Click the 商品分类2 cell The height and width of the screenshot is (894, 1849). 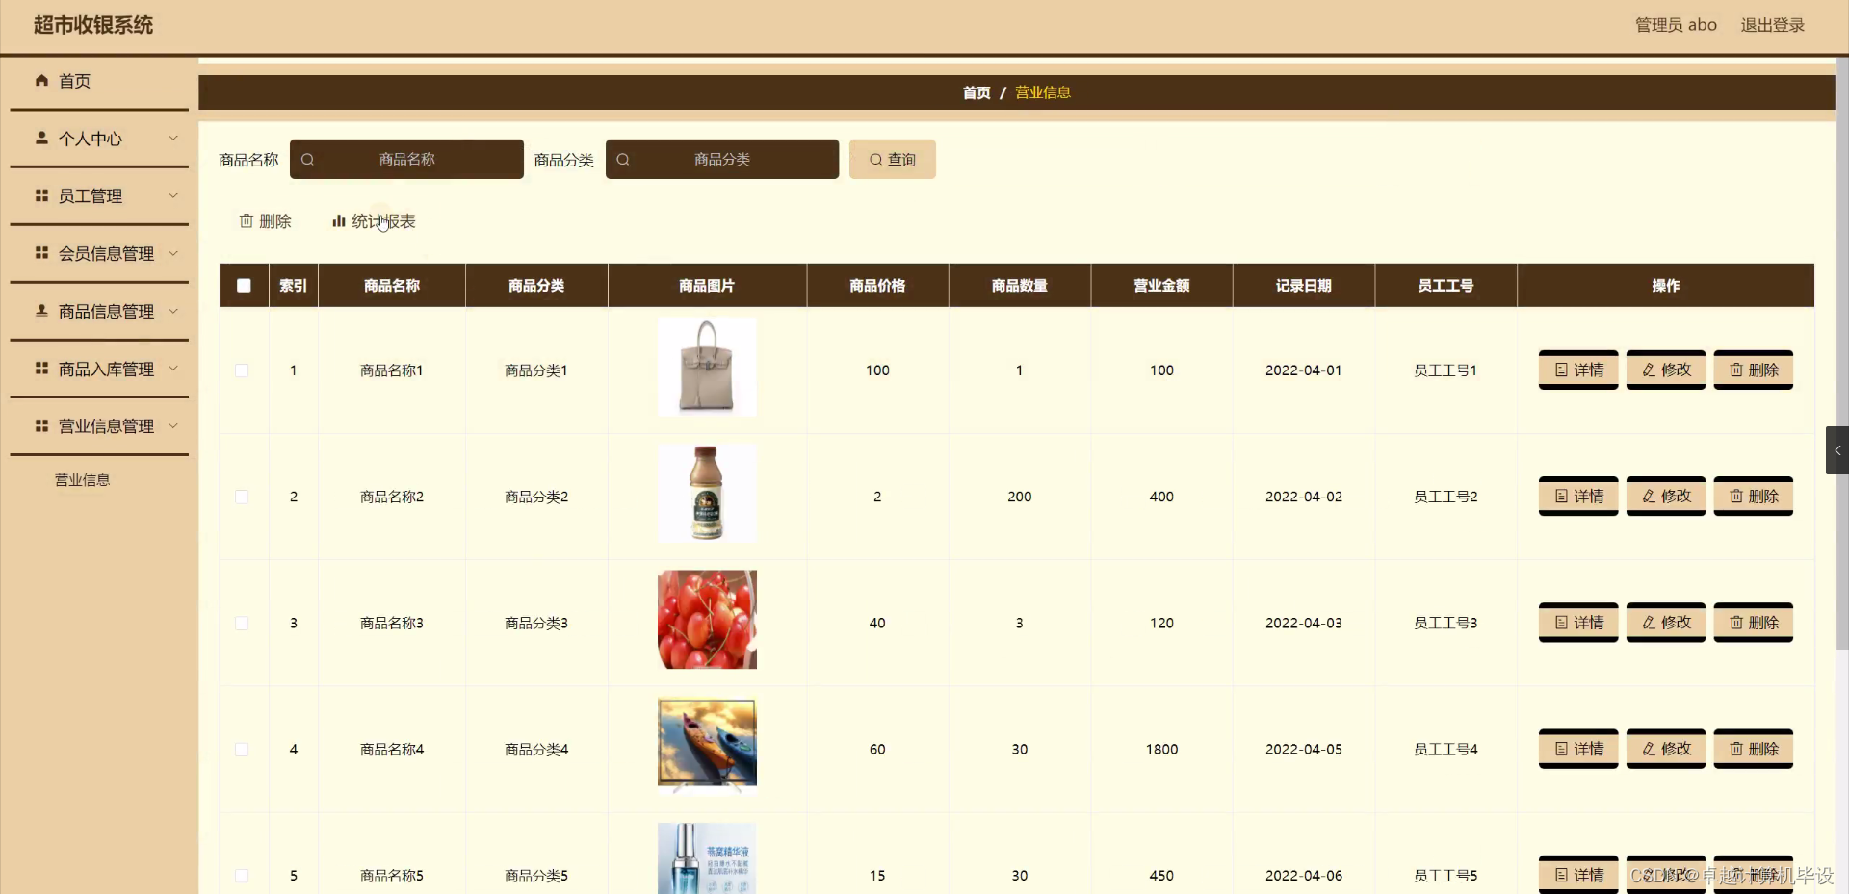click(536, 497)
